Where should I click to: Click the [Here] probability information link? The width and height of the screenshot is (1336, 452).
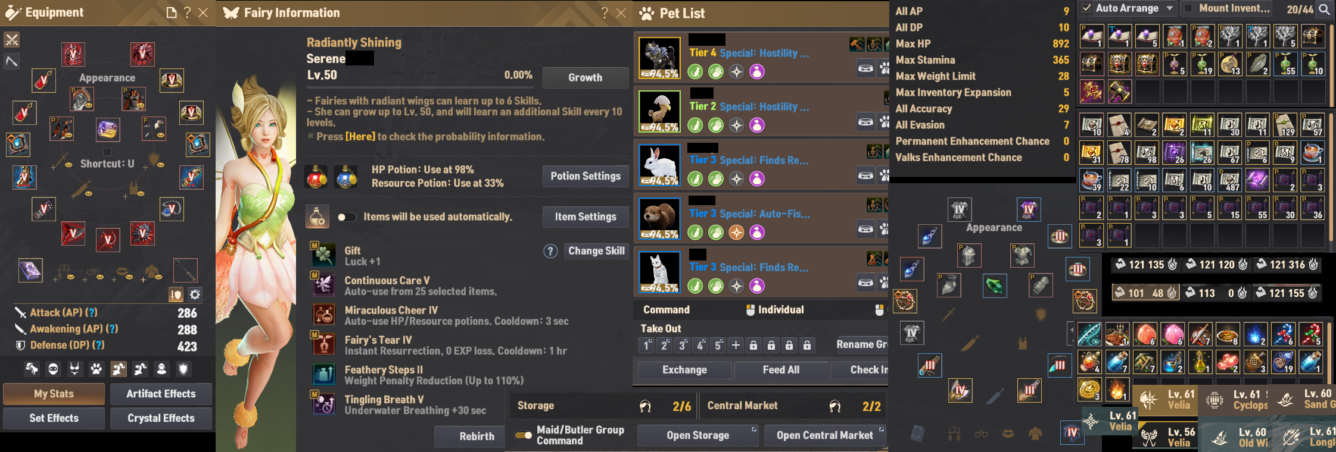point(360,136)
